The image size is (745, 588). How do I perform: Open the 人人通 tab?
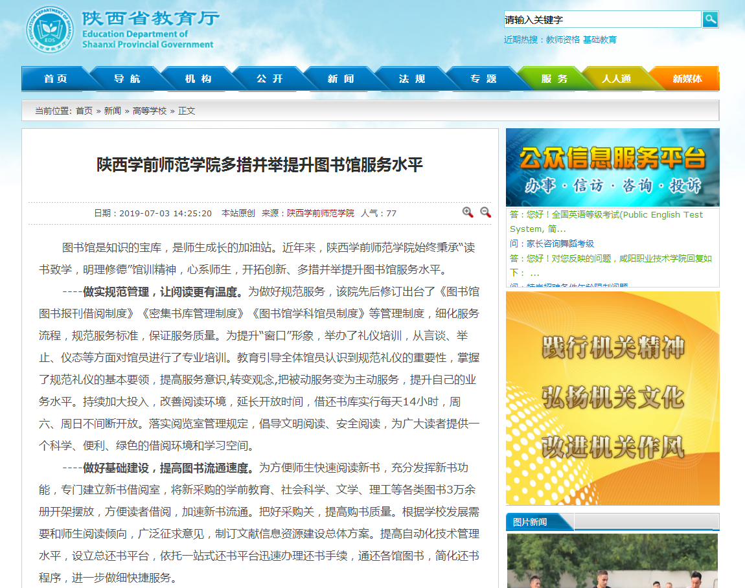(616, 79)
